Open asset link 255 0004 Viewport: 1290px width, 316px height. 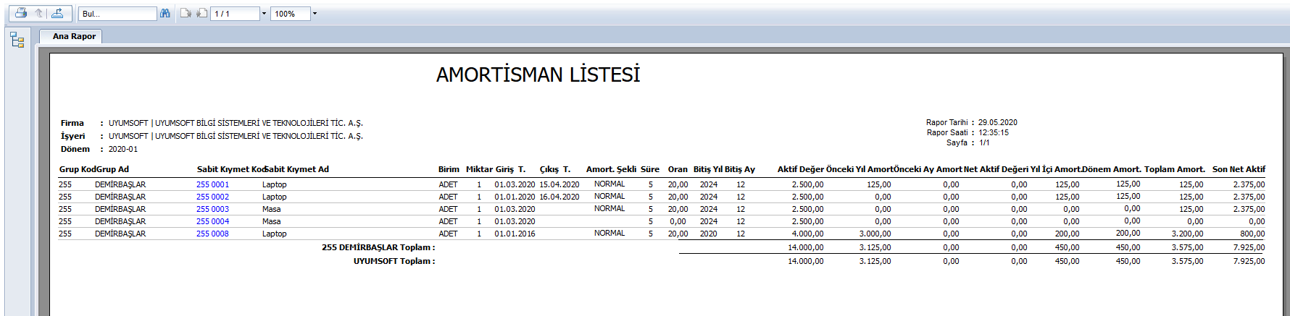pos(212,221)
